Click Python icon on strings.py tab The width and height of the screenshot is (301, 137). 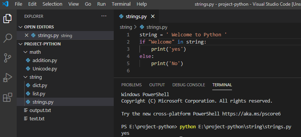[x=121, y=17]
